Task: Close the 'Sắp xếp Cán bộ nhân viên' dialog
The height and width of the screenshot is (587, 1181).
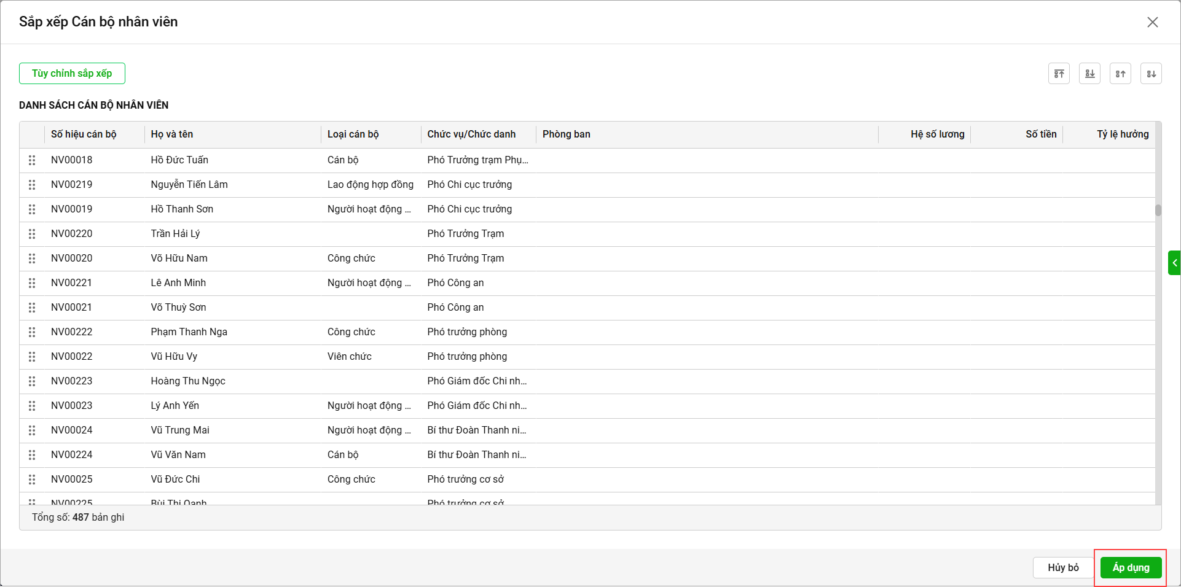Action: (1152, 22)
